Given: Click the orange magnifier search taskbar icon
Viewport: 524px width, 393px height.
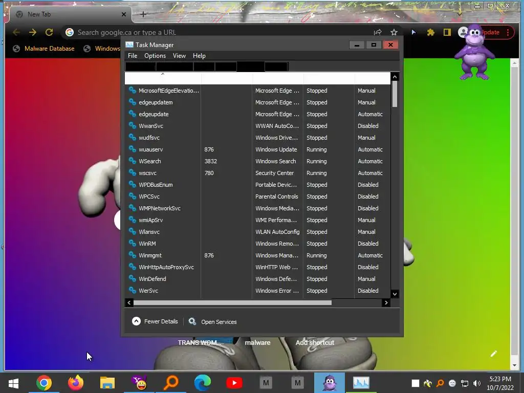Looking at the screenshot, I should [x=171, y=383].
